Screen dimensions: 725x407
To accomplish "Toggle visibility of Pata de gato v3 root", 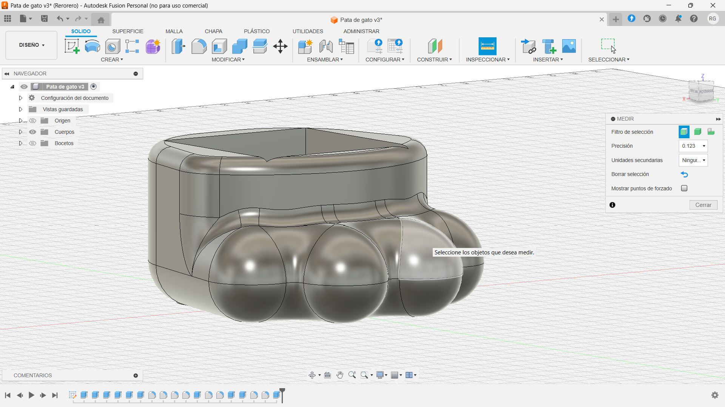I will [x=24, y=87].
